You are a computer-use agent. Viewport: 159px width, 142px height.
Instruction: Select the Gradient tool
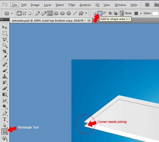[x=5, y=94]
